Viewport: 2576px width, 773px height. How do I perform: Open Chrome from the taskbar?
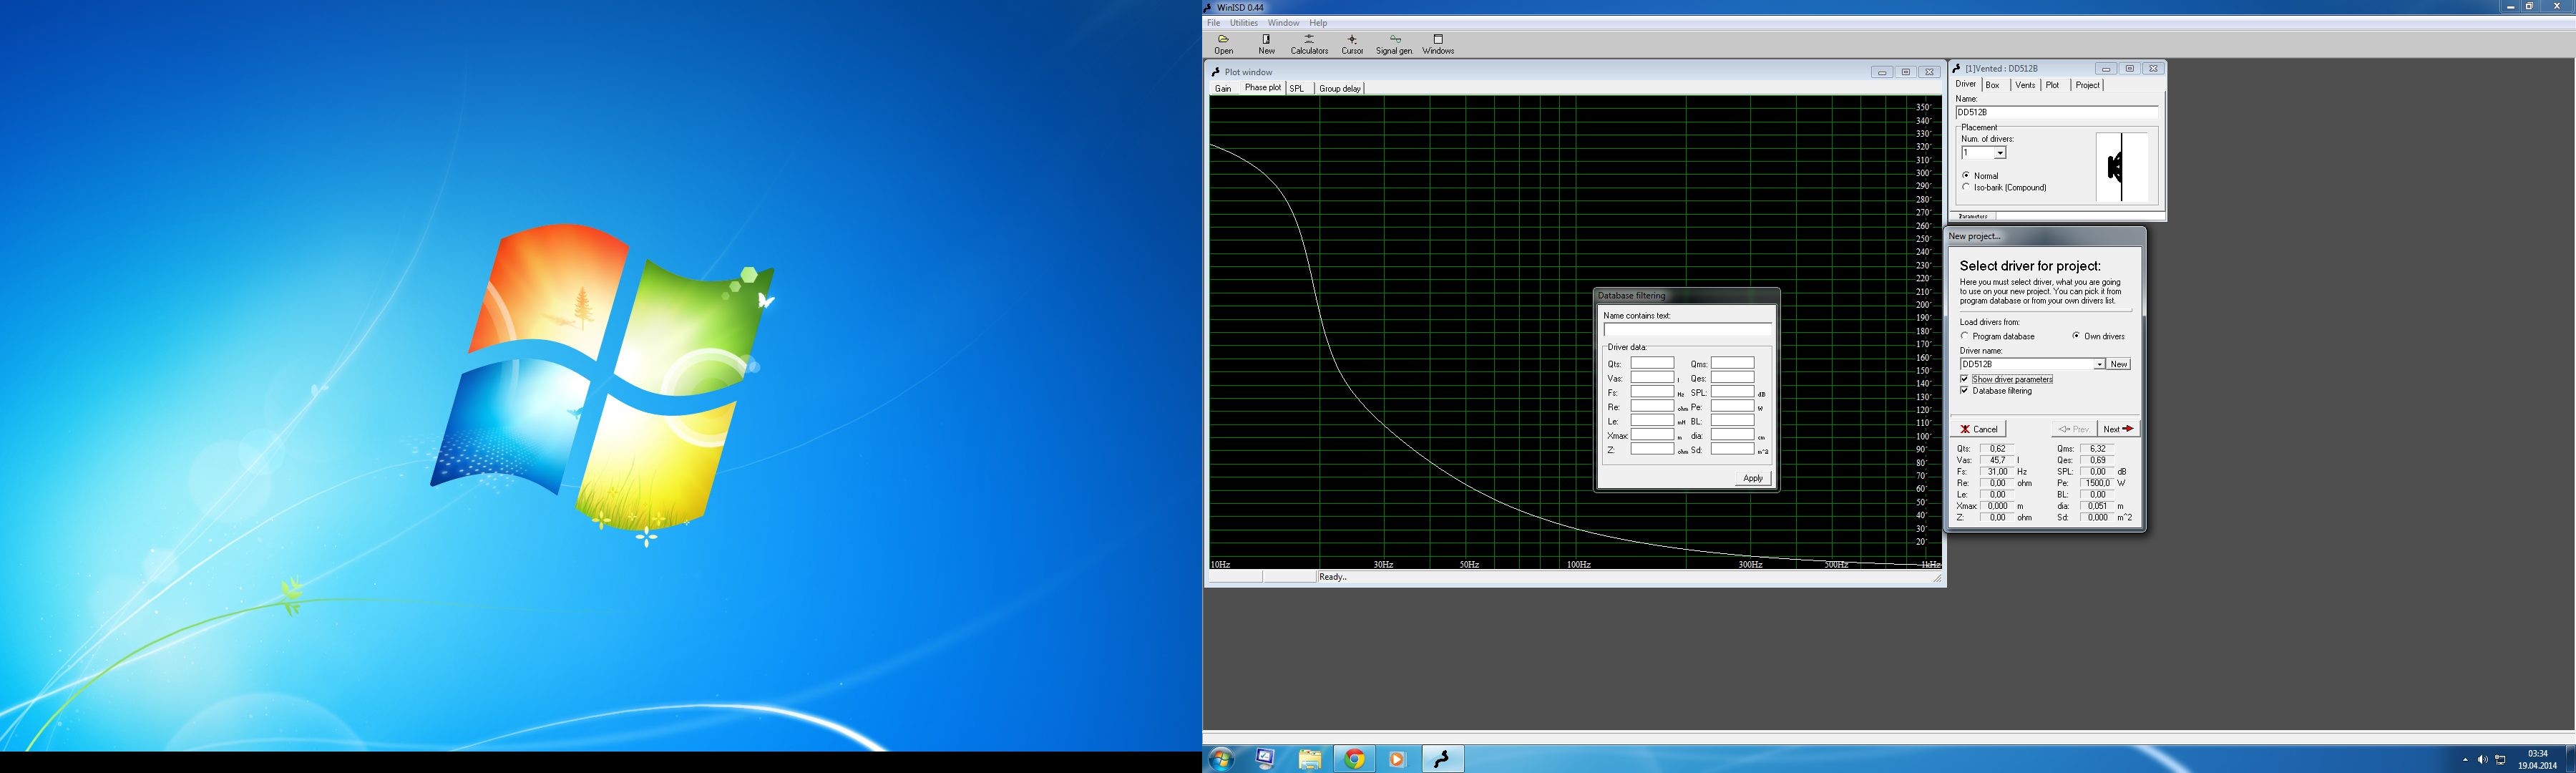pyautogui.click(x=1354, y=759)
